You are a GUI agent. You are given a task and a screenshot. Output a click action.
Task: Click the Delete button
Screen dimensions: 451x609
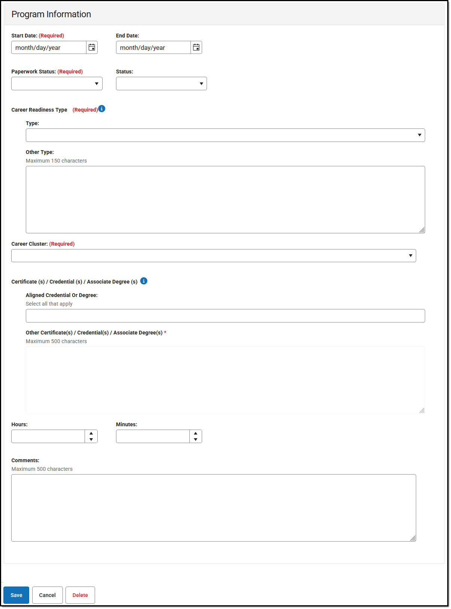click(x=80, y=595)
